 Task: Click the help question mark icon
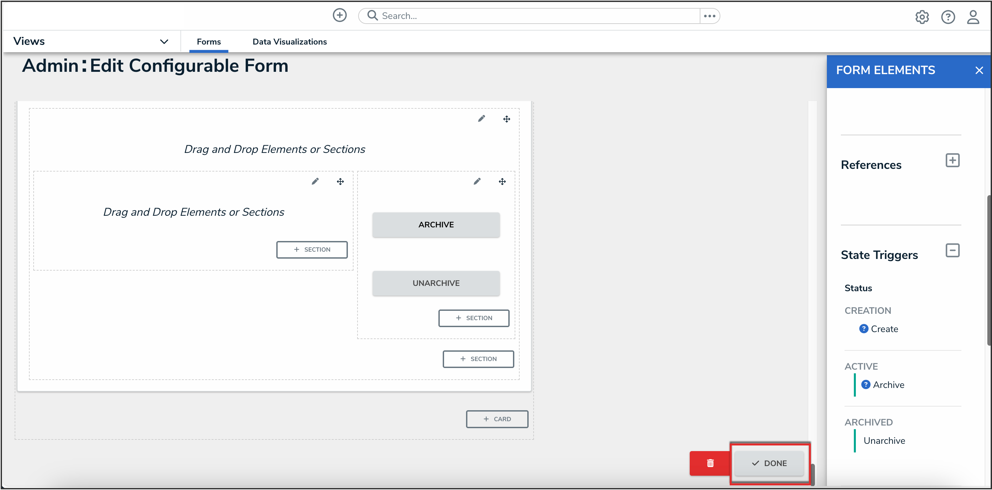point(947,17)
